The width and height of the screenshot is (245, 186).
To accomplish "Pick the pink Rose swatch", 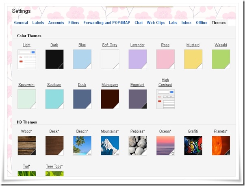I will 165,59.
